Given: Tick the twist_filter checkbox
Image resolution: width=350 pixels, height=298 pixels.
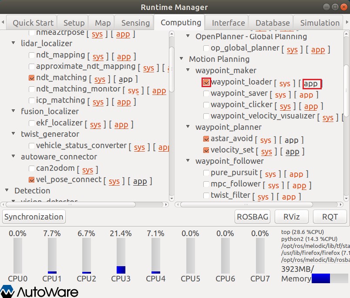Looking at the screenshot, I should [x=206, y=196].
